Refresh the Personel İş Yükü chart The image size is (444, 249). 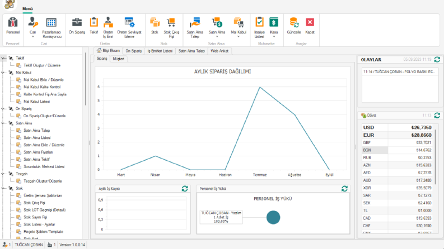tap(344, 189)
